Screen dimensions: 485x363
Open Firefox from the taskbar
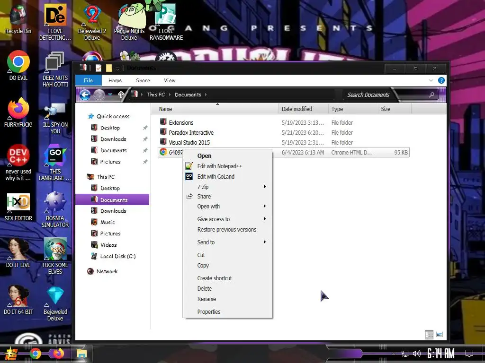pos(58,354)
